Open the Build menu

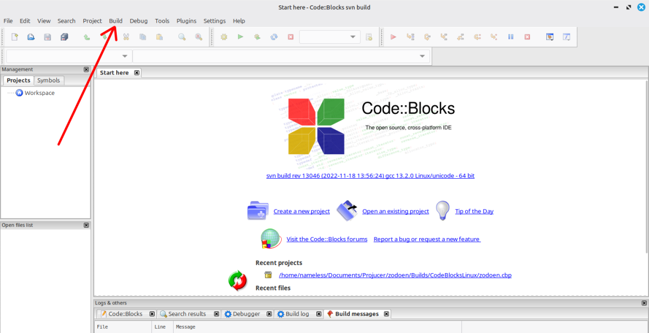click(116, 21)
